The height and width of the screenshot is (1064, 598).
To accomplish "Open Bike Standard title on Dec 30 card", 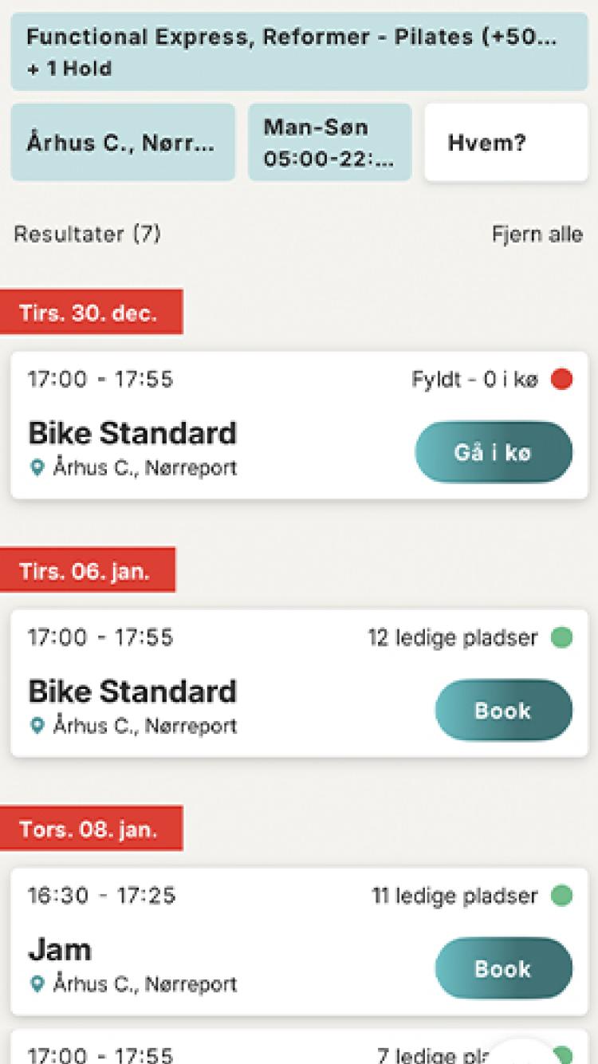I will 132,433.
